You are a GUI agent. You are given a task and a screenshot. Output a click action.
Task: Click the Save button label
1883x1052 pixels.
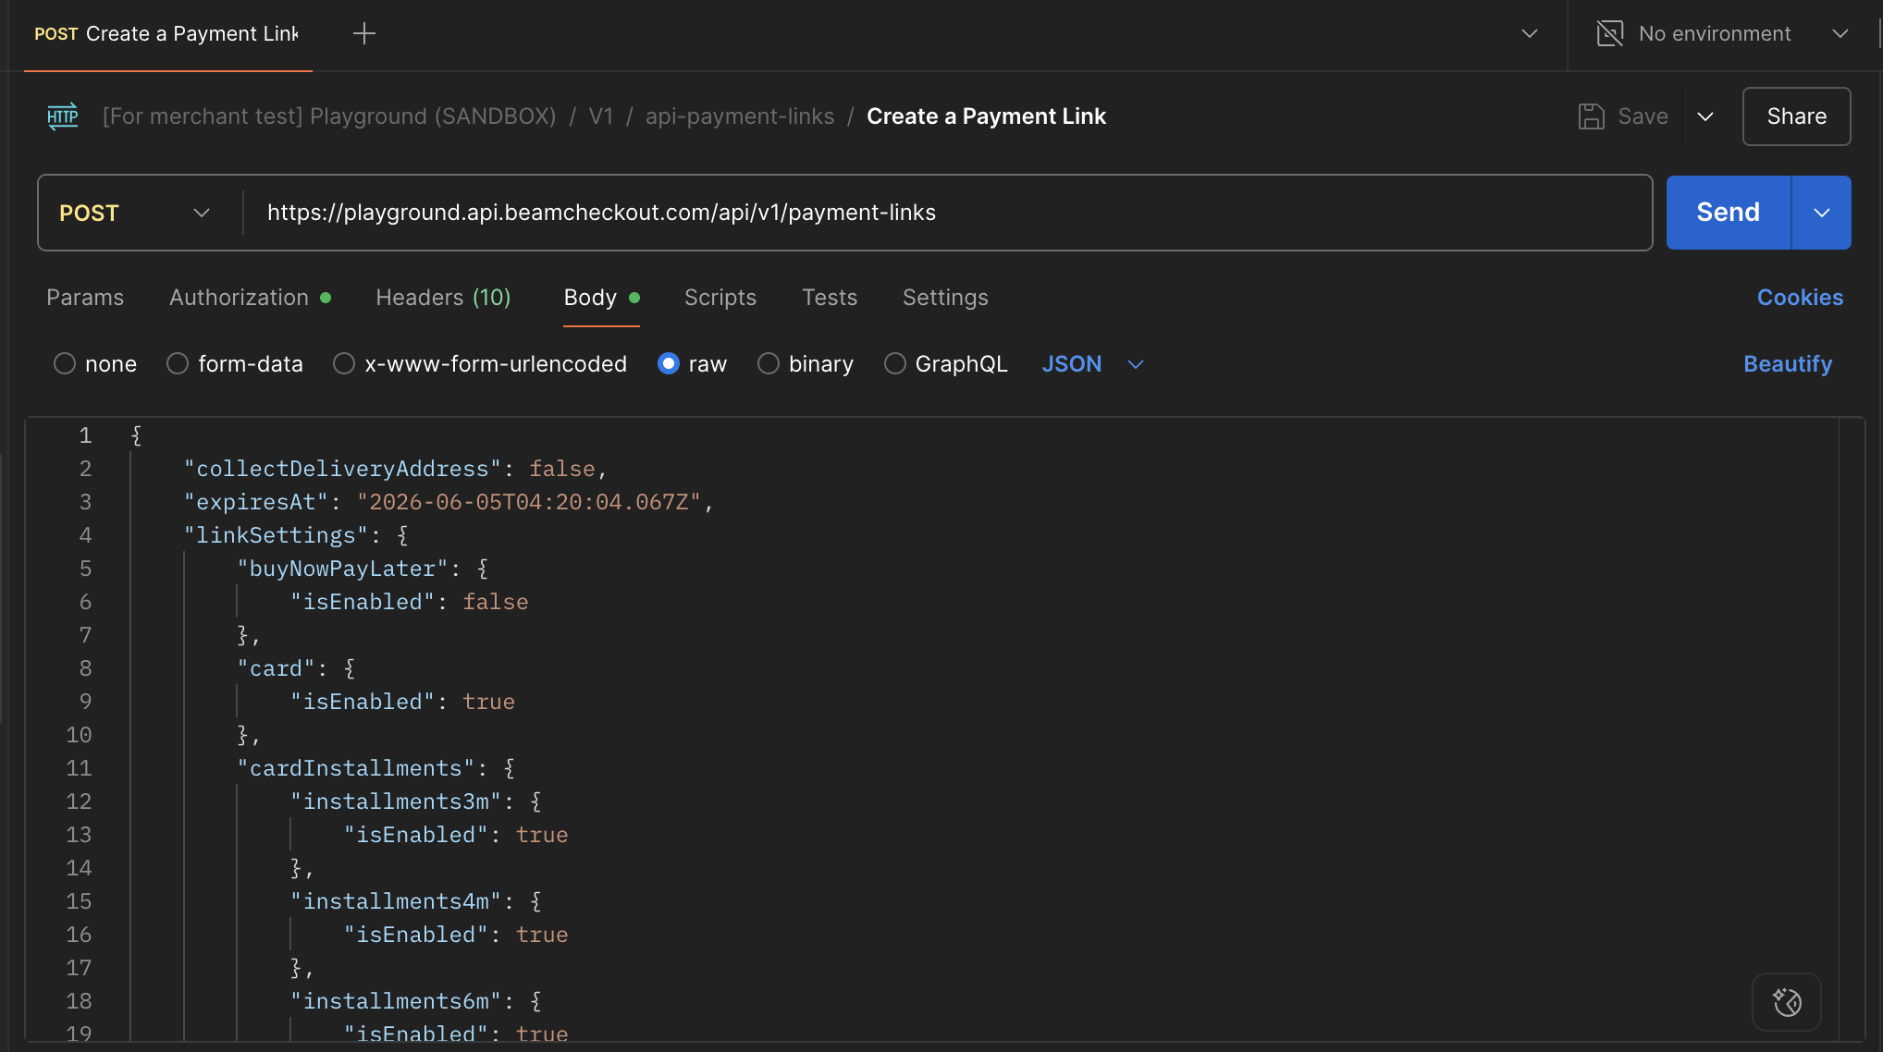[x=1643, y=116]
